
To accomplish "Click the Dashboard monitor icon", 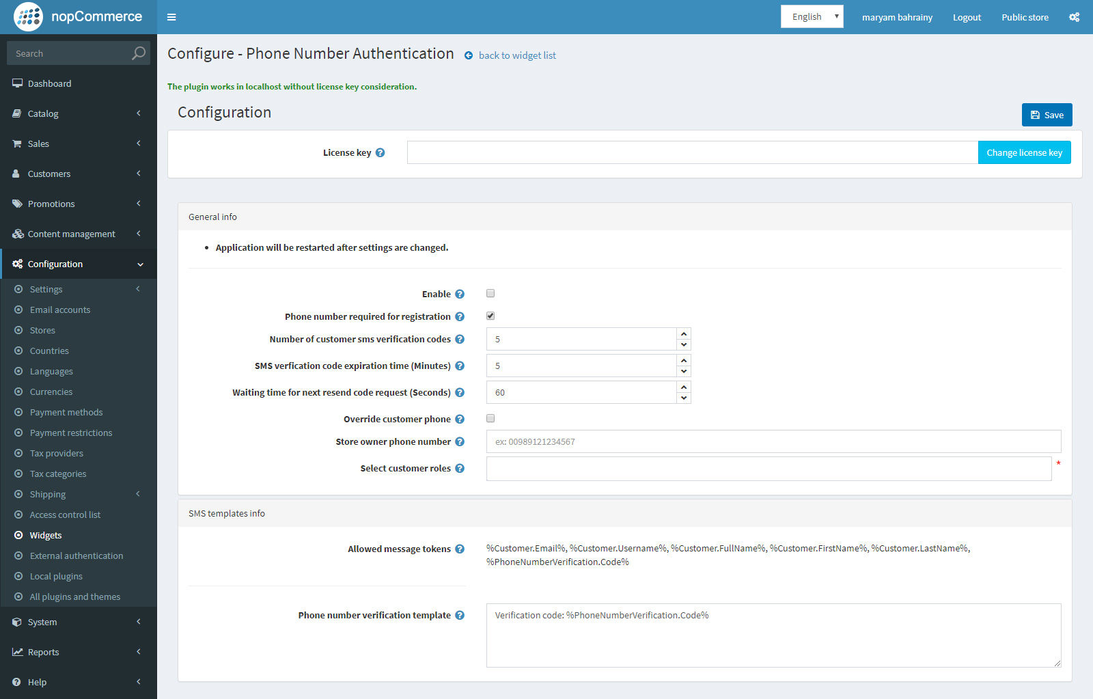I will (17, 83).
